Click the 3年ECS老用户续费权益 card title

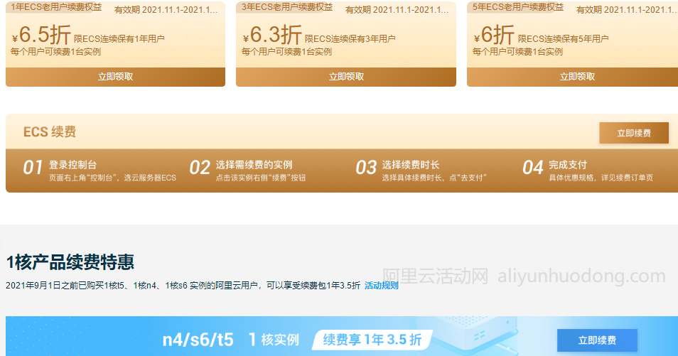287,6
